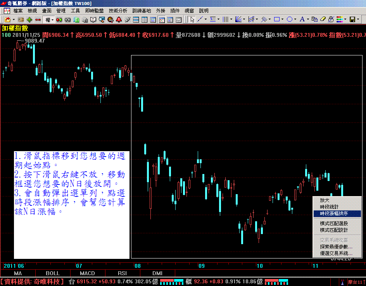Switch to the MACD indicator tab
366x286 pixels.
[88, 273]
